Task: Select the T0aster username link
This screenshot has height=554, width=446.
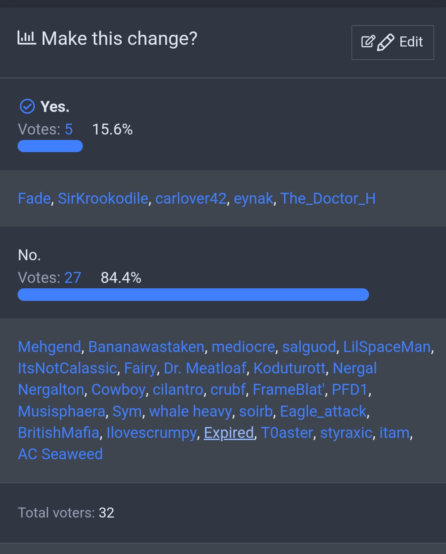Action: pyautogui.click(x=287, y=433)
